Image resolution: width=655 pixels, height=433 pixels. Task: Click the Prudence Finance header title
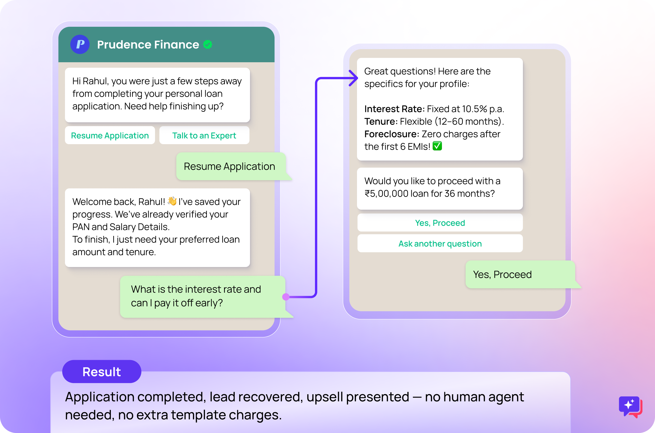(x=148, y=45)
